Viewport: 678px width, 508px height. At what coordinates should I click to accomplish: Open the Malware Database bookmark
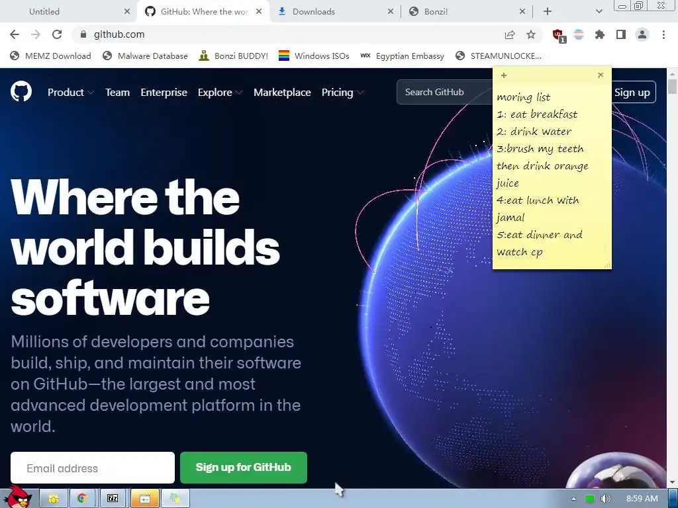145,56
